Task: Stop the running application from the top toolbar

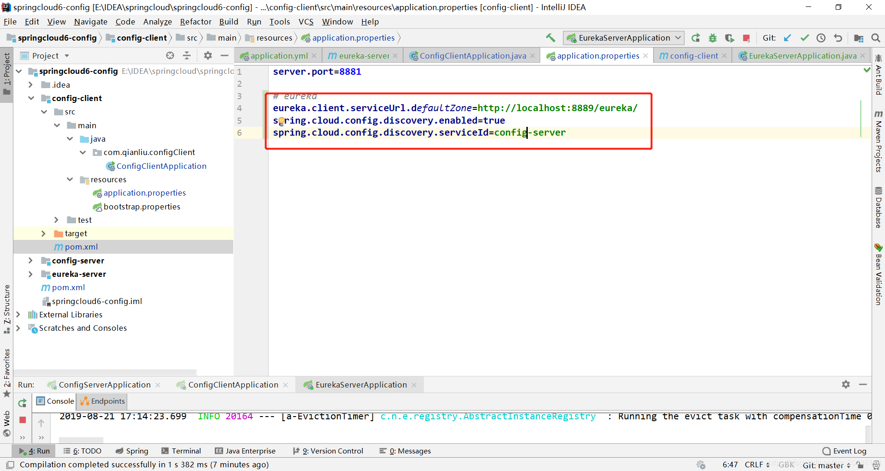Action: coord(746,38)
